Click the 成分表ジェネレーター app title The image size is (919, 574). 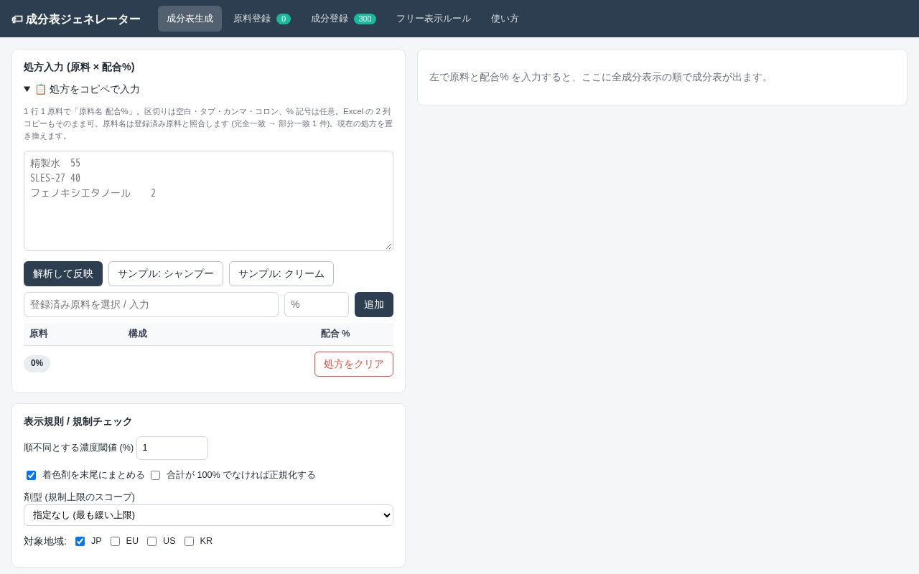click(x=83, y=19)
